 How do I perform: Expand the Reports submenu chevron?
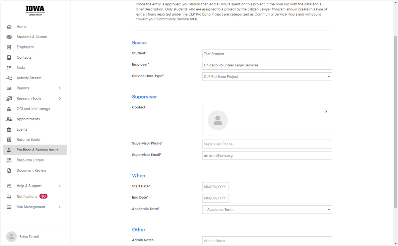pyautogui.click(x=60, y=88)
